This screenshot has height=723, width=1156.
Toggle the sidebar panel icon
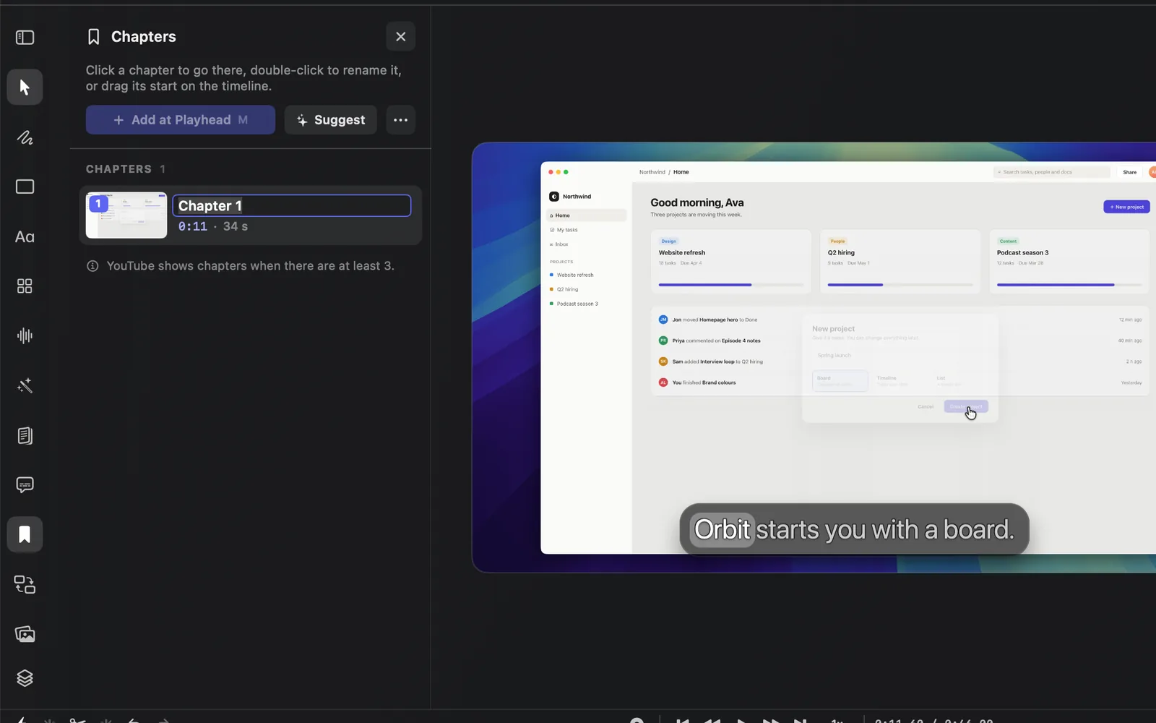25,37
